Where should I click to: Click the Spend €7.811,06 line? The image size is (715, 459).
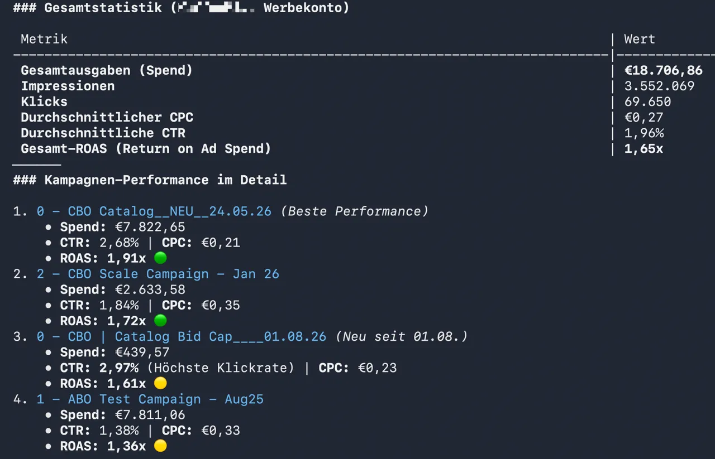(x=123, y=414)
